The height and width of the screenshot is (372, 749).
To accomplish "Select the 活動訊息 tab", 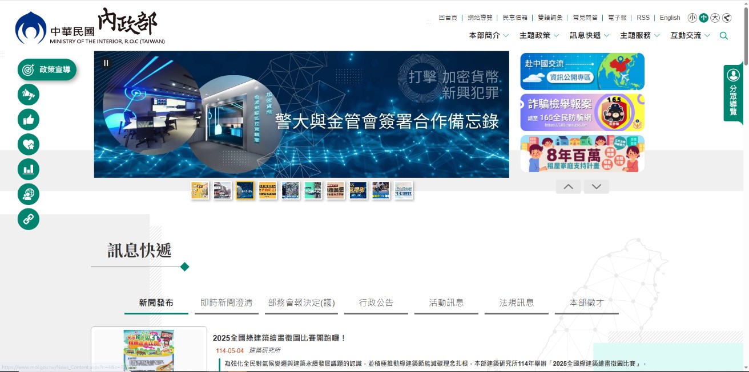I will click(x=446, y=303).
